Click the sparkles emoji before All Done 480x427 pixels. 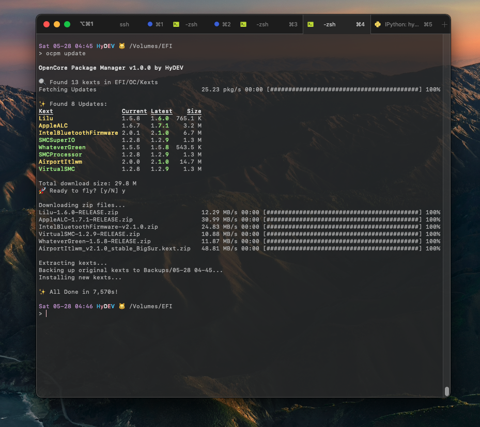[x=42, y=292]
